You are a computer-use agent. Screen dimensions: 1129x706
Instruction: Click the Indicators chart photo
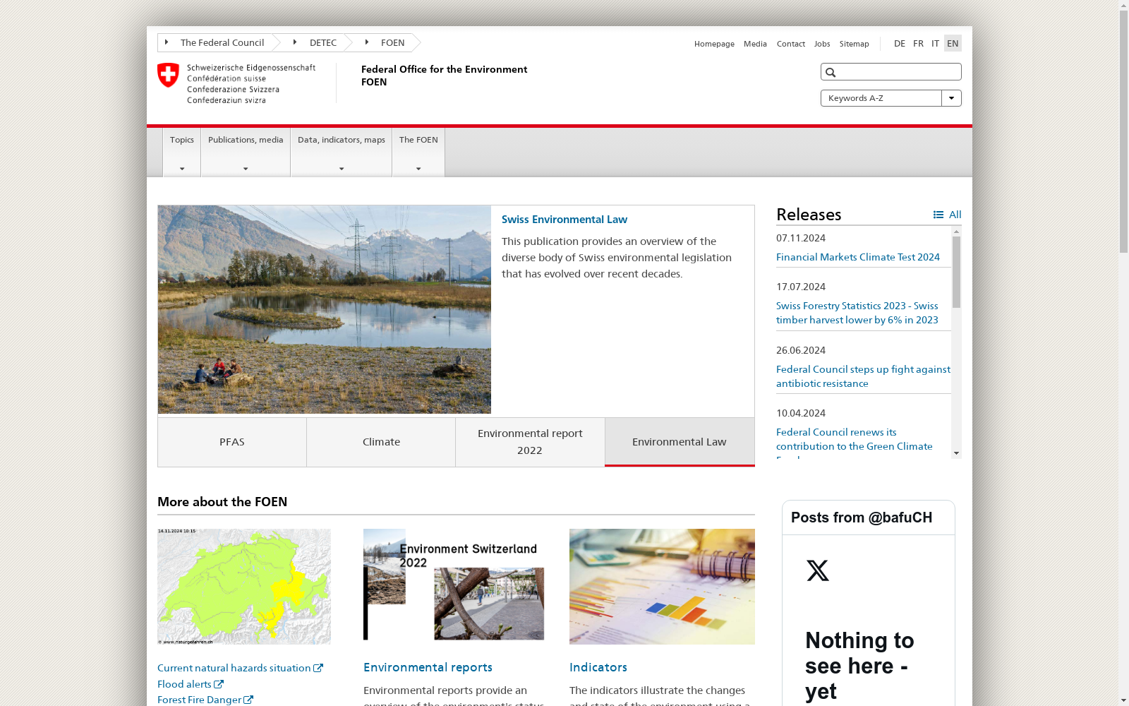coord(662,587)
